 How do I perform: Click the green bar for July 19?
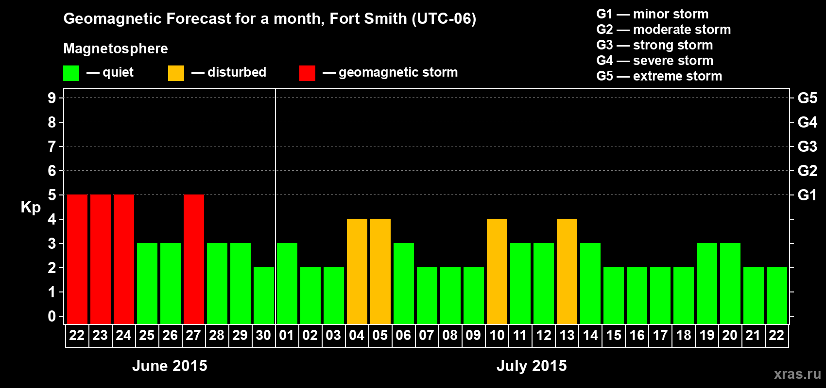click(x=707, y=283)
